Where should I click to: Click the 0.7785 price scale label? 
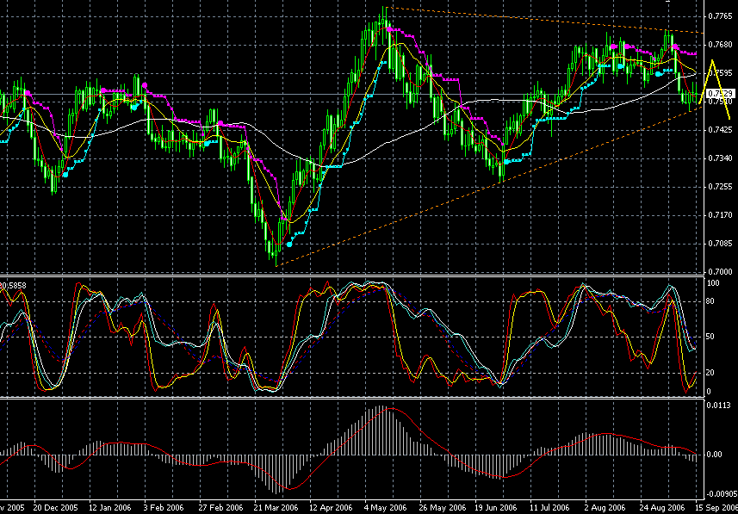pos(719,15)
